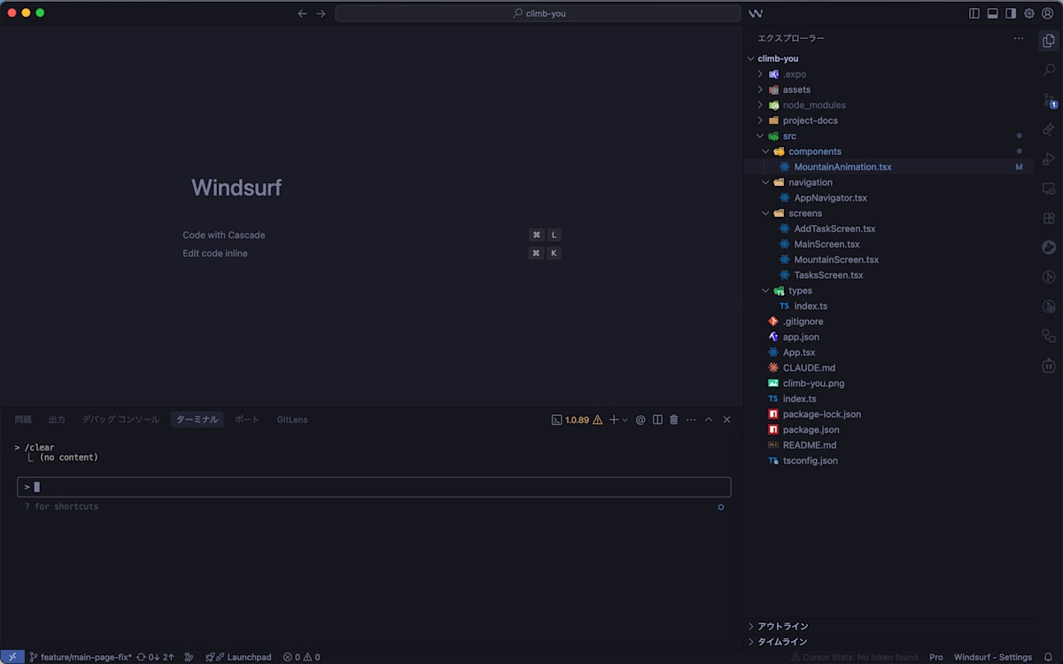Viewport: 1063px width, 664px height.
Task: Open the new terminal profile dropdown arrow
Action: [625, 420]
